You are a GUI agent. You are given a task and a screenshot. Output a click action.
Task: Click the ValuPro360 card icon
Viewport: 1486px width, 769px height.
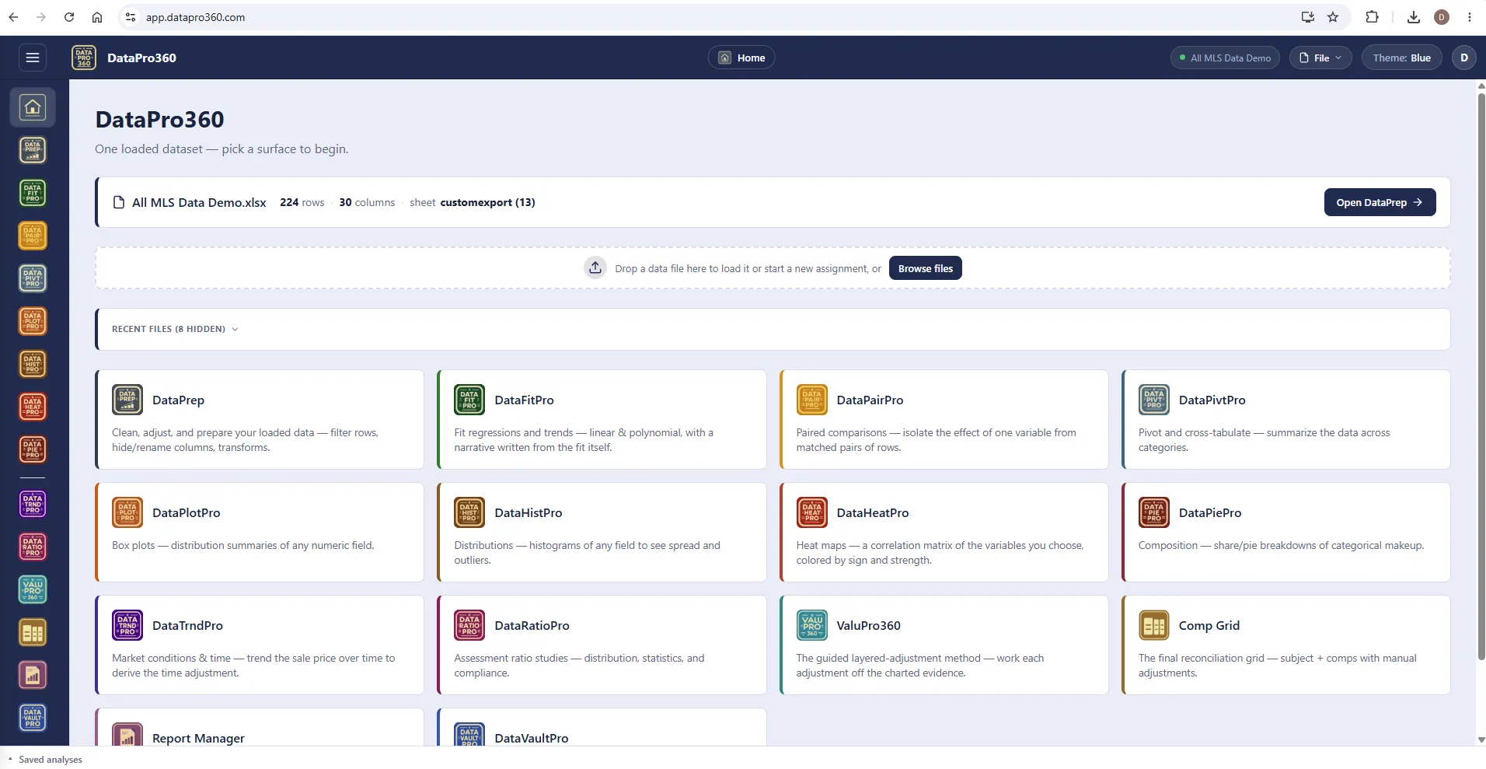(x=812, y=625)
